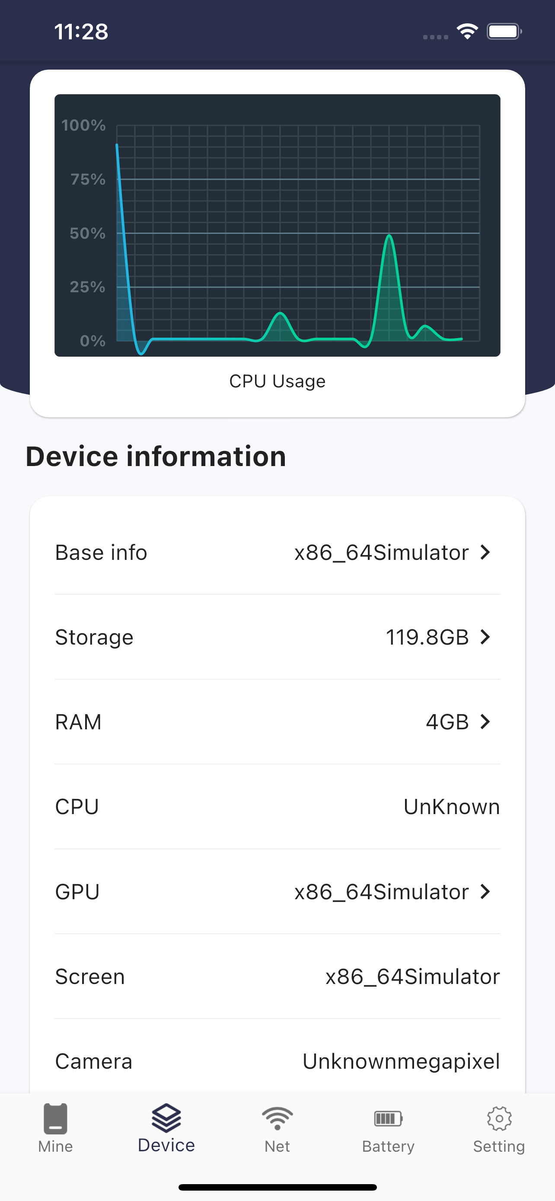Tap the Mine phone icon
Screen dimensions: 555x1201
point(55,1118)
